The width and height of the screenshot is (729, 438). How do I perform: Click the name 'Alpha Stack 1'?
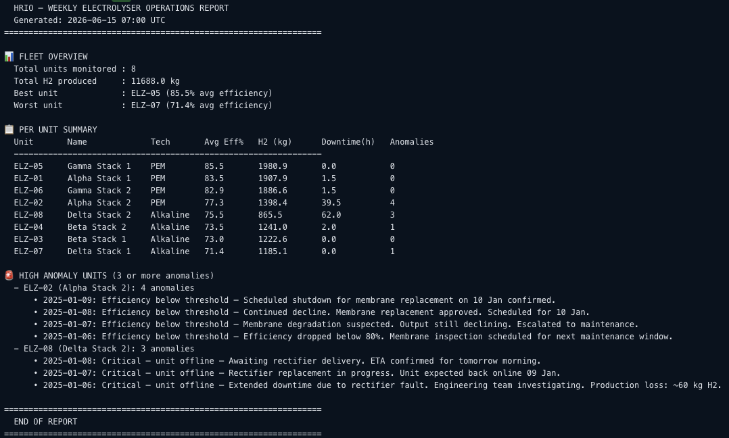point(99,178)
